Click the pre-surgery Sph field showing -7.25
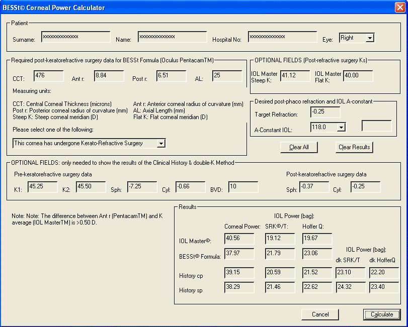Image resolution: width=408 pixels, height=327 pixels. tap(142, 187)
